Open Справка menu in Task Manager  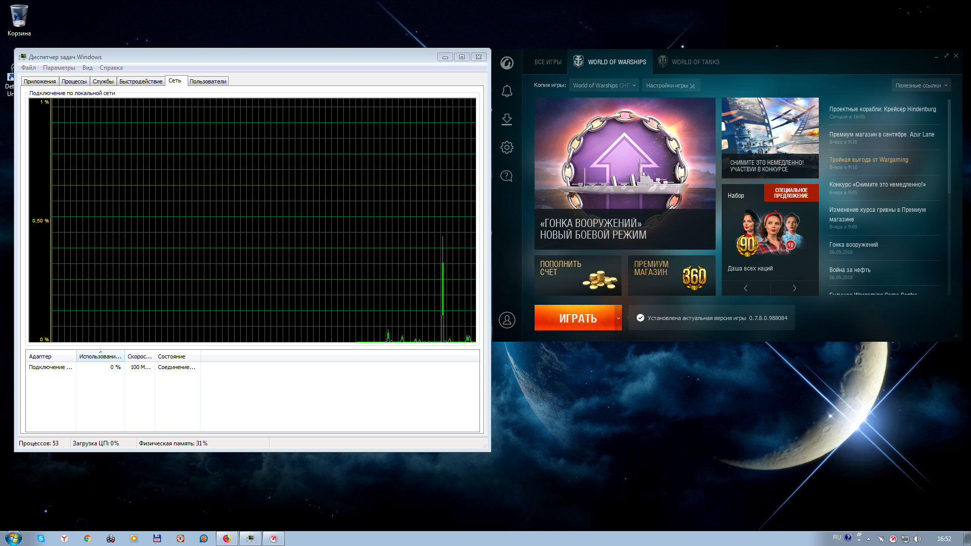pyautogui.click(x=111, y=68)
